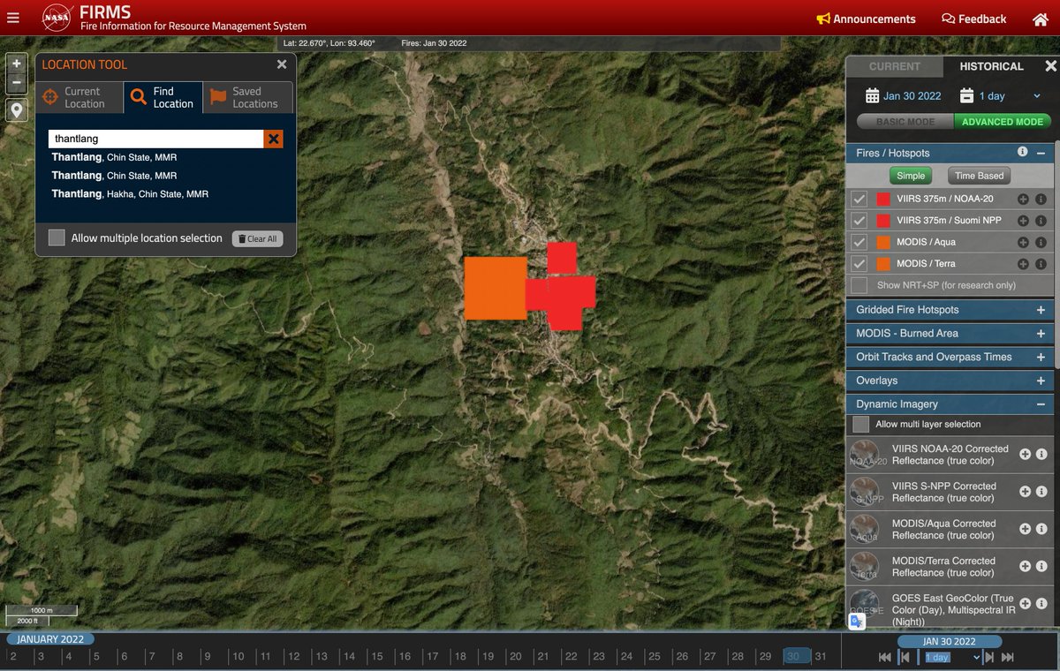Uncheck the MODIS / Aqua fire layer
The image size is (1060, 671).
point(859,242)
